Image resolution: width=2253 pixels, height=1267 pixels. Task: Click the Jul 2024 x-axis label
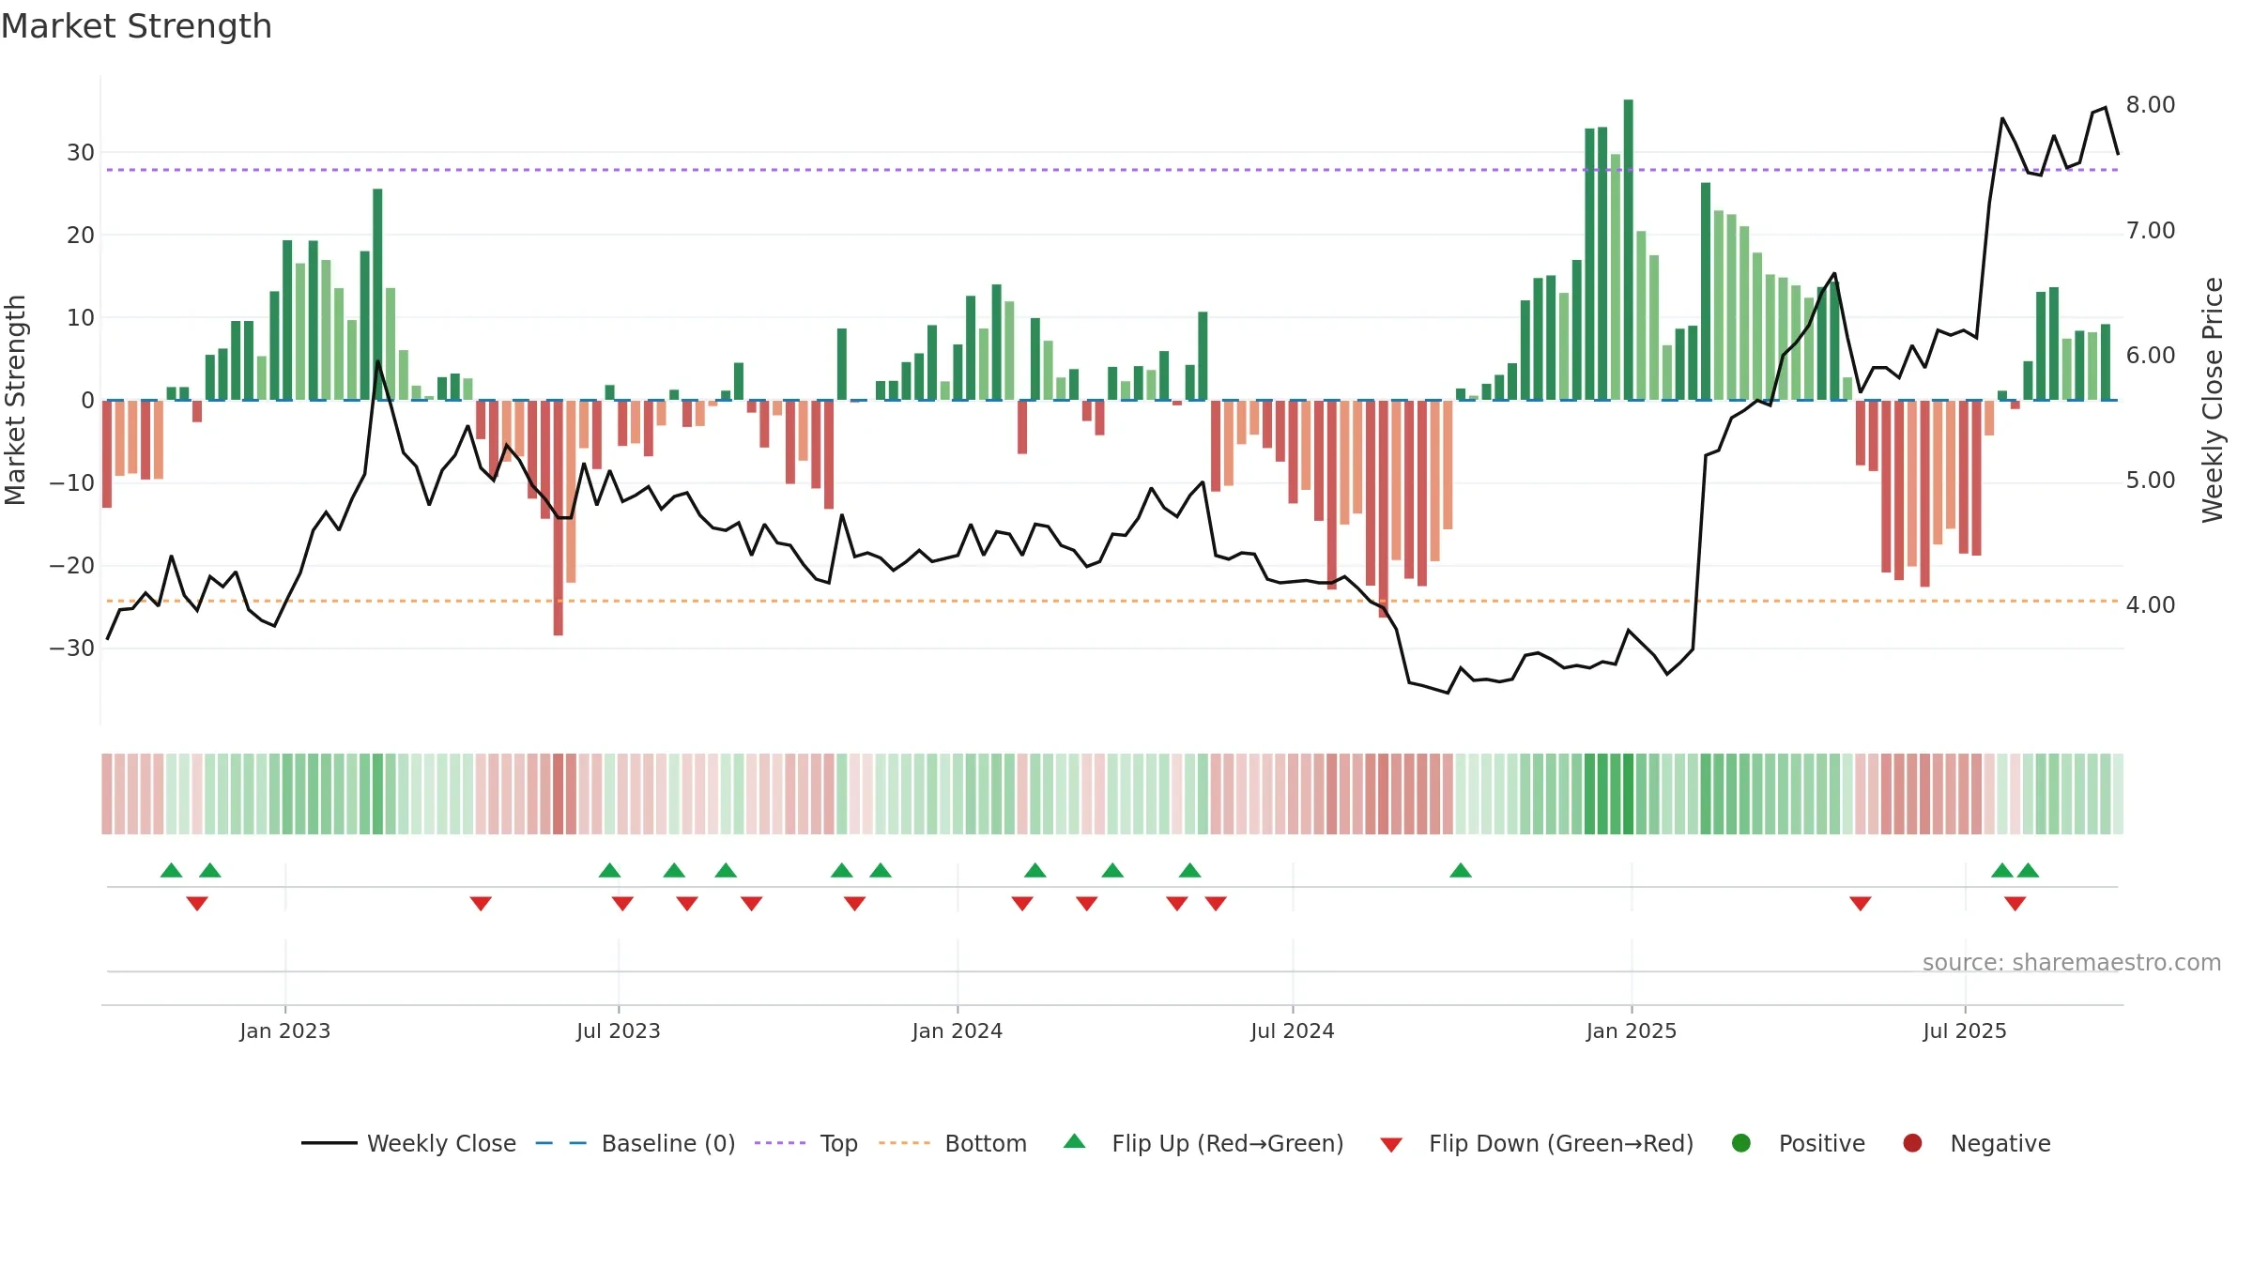1293,1030
